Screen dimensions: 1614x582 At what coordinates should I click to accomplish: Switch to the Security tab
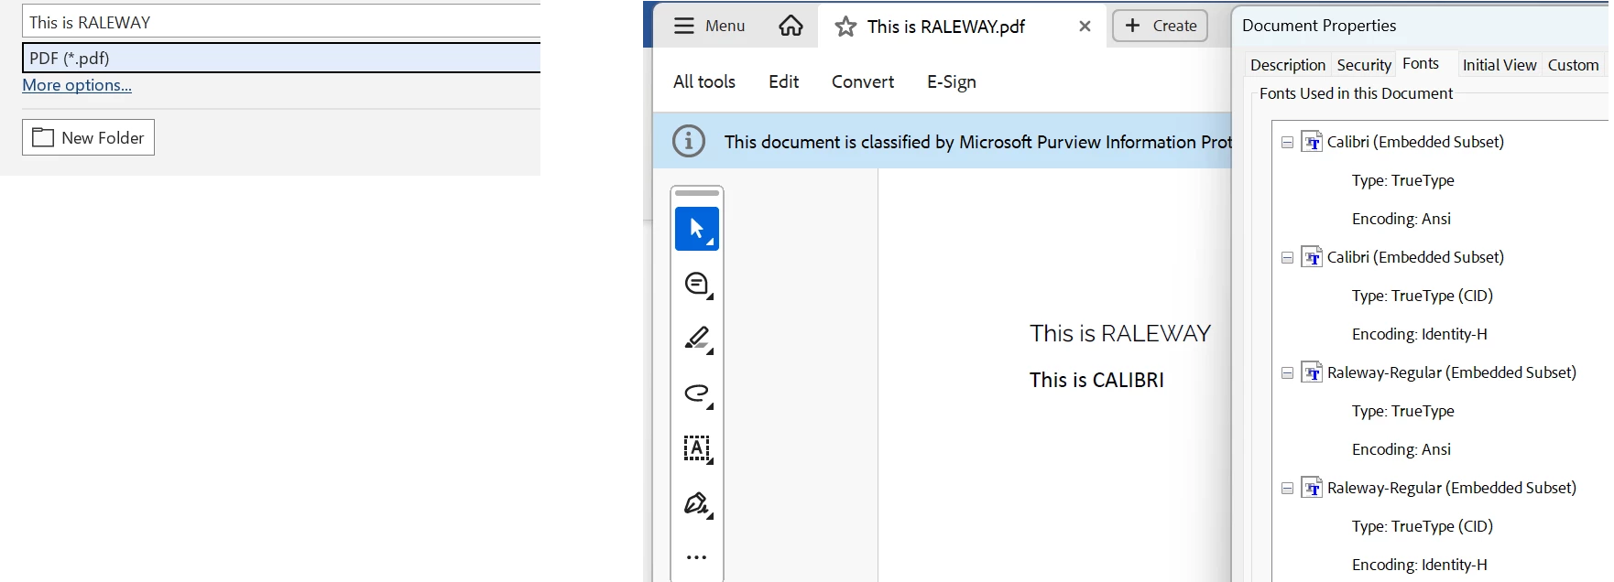point(1364,65)
